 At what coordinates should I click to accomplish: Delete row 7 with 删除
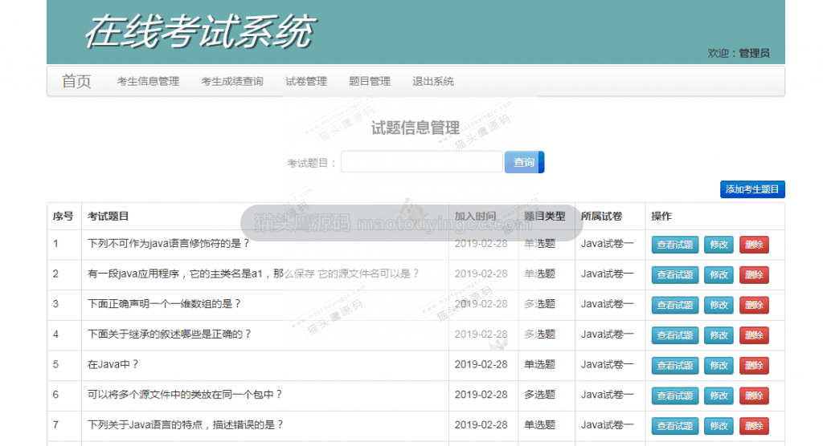[754, 426]
